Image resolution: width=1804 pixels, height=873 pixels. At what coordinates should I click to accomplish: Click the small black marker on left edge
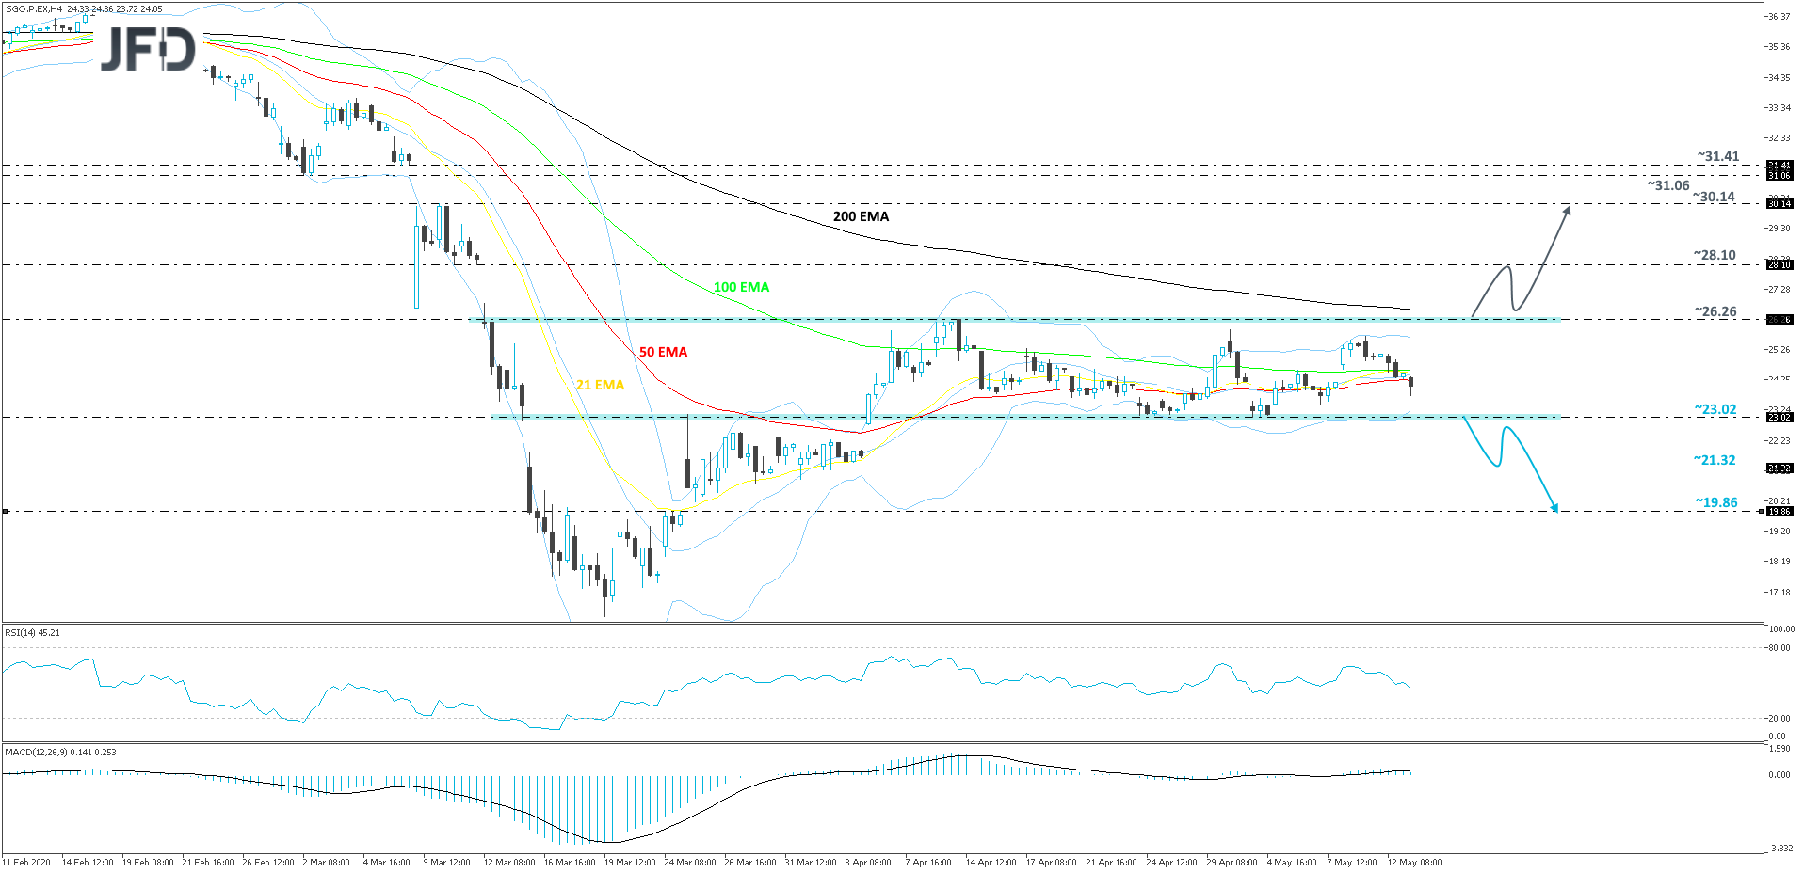click(6, 511)
